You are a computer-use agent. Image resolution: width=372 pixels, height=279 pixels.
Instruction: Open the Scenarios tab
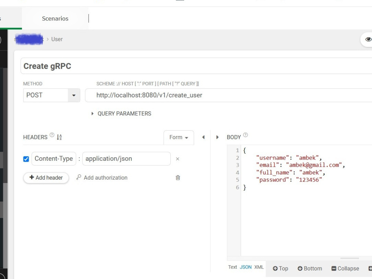point(55,19)
